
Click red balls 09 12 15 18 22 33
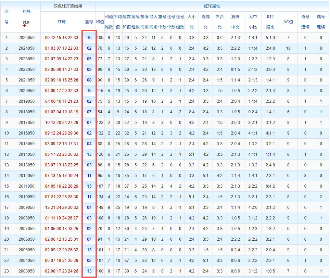(62, 38)
